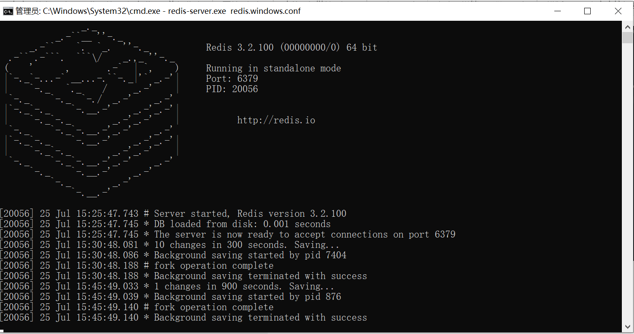This screenshot has height=334, width=634.
Task: Click the 'PID: 20056' line
Action: point(232,89)
